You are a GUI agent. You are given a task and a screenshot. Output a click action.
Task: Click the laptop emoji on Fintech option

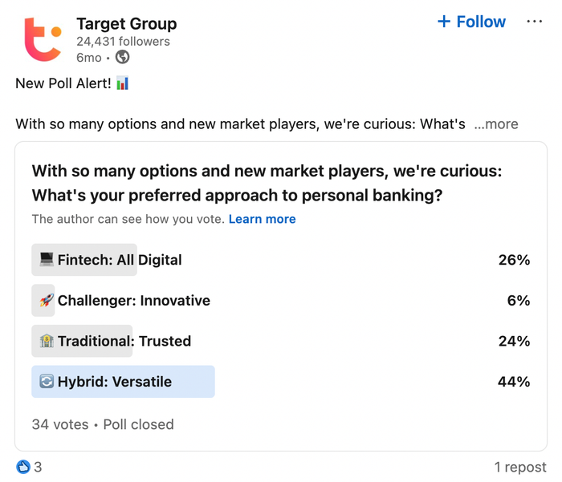coord(47,260)
